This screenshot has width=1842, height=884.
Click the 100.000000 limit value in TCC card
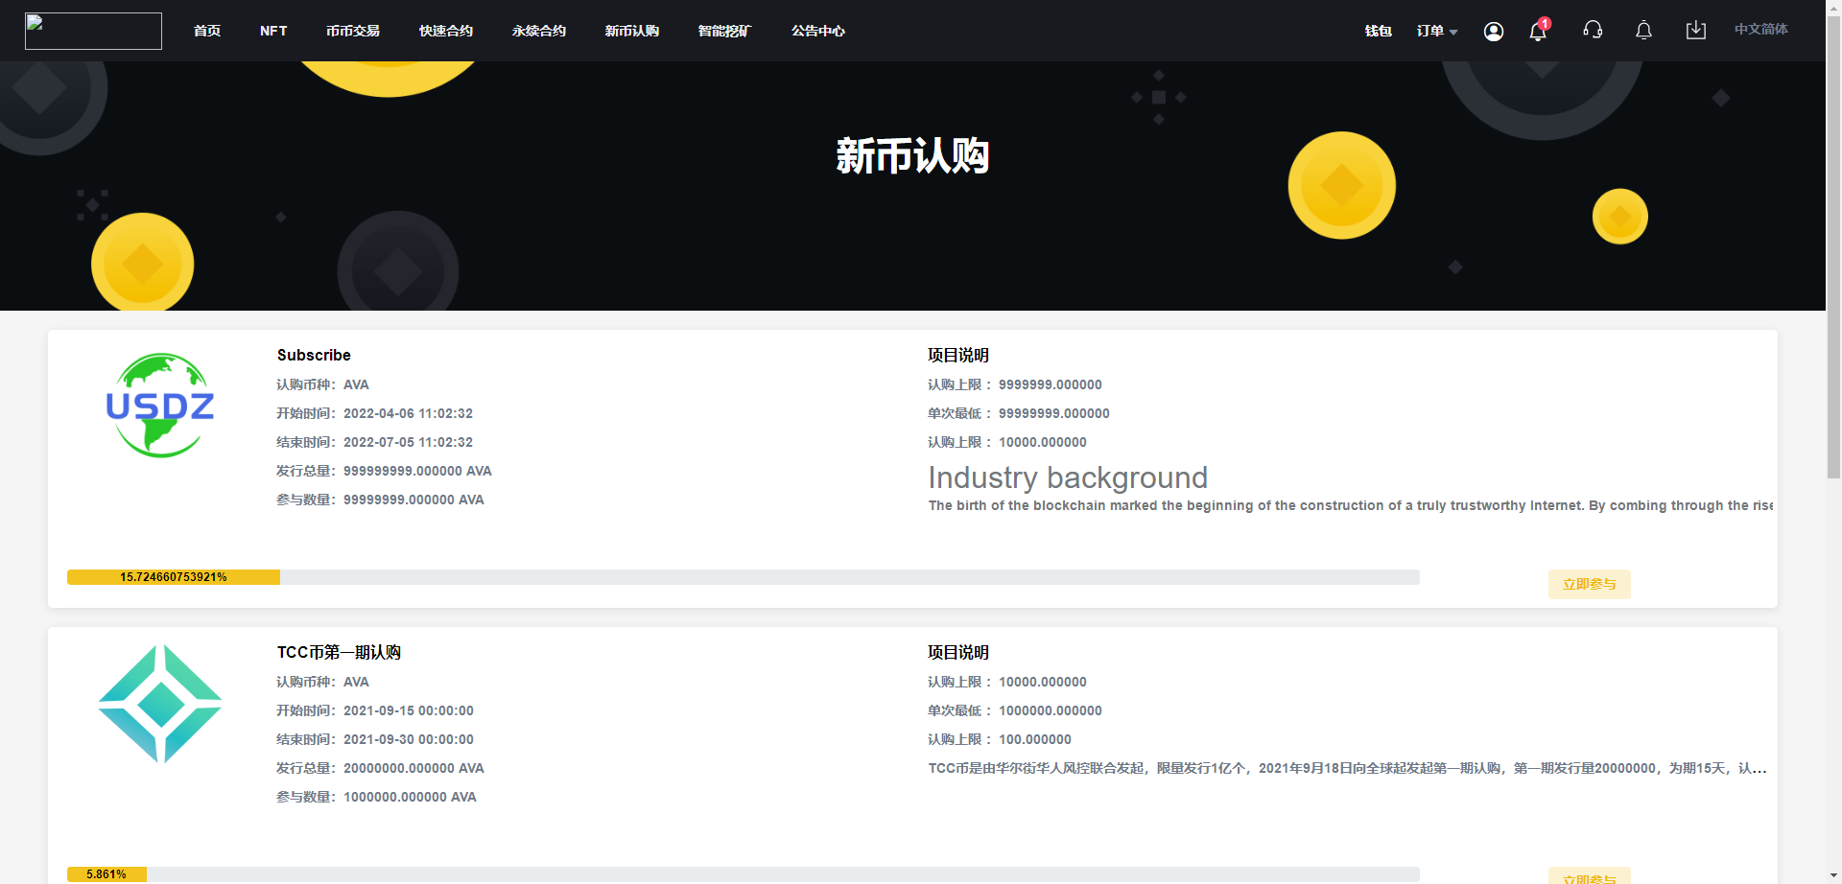[1035, 740]
